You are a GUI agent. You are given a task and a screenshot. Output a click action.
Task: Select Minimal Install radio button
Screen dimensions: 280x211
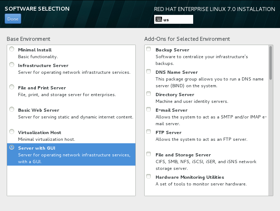(12, 50)
